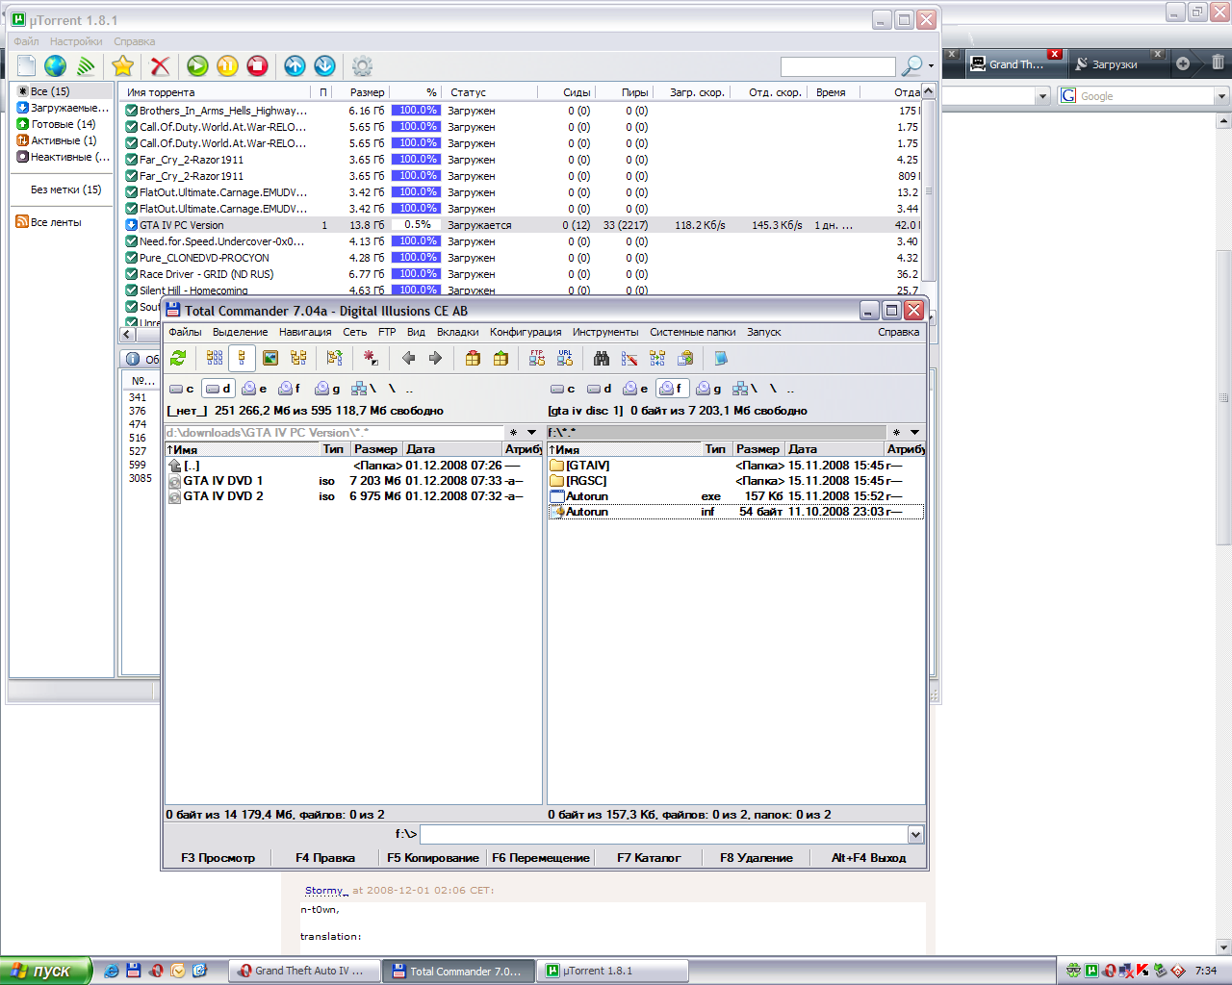1232x985 pixels.
Task: Open the Выделение menu
Action: [x=240, y=332]
